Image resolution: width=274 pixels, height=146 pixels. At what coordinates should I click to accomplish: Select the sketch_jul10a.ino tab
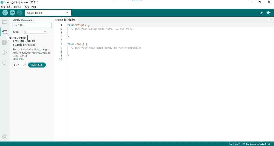point(66,20)
